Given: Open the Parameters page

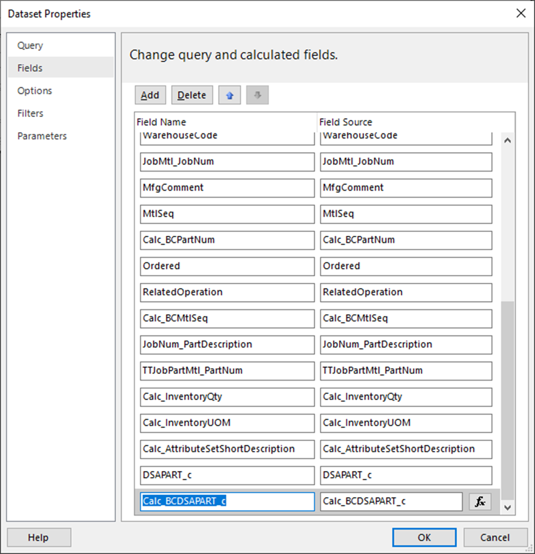Looking at the screenshot, I should coord(42,136).
